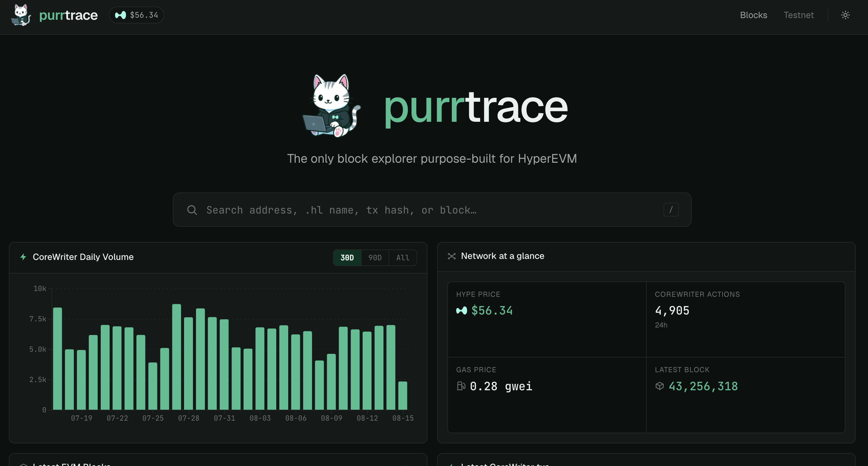
Task: Click the COREWRITER ACTIONS card label
Action: pos(697,294)
